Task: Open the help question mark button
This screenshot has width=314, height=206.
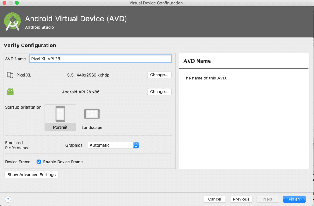Action: [8, 199]
